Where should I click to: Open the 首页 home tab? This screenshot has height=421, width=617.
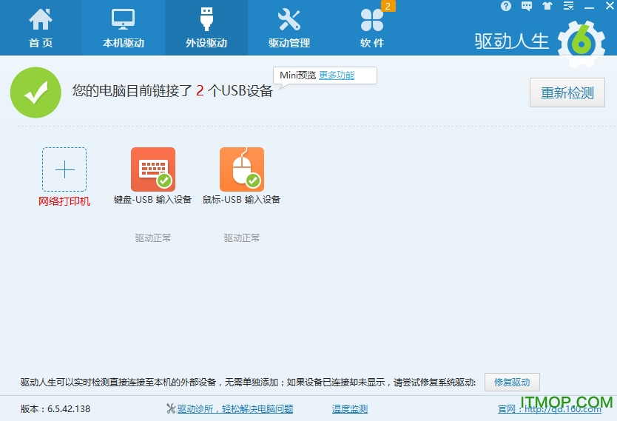point(41,27)
